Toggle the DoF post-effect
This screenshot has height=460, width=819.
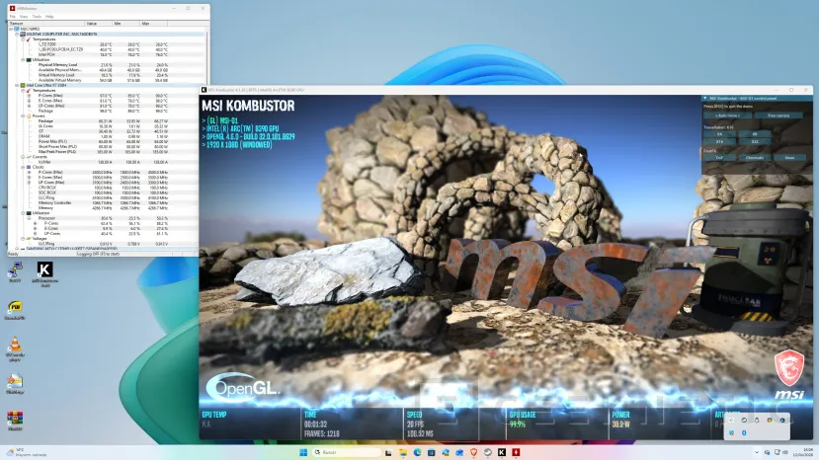[x=720, y=157]
